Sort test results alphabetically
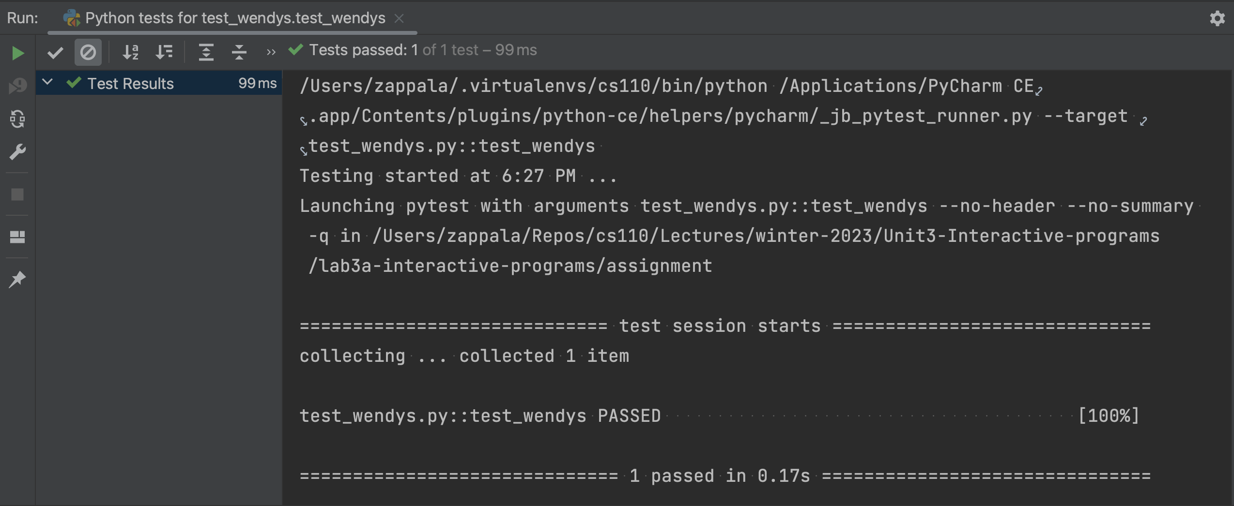The height and width of the screenshot is (506, 1234). (130, 52)
